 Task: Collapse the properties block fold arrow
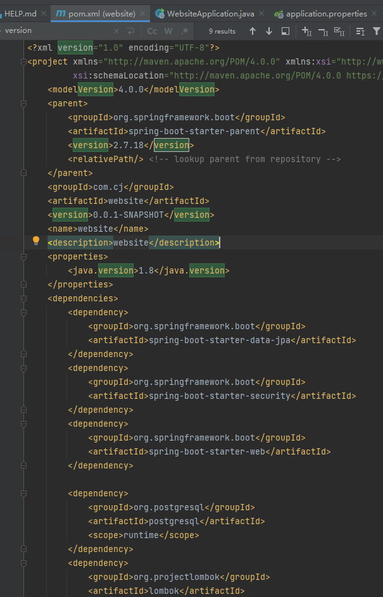[23, 256]
